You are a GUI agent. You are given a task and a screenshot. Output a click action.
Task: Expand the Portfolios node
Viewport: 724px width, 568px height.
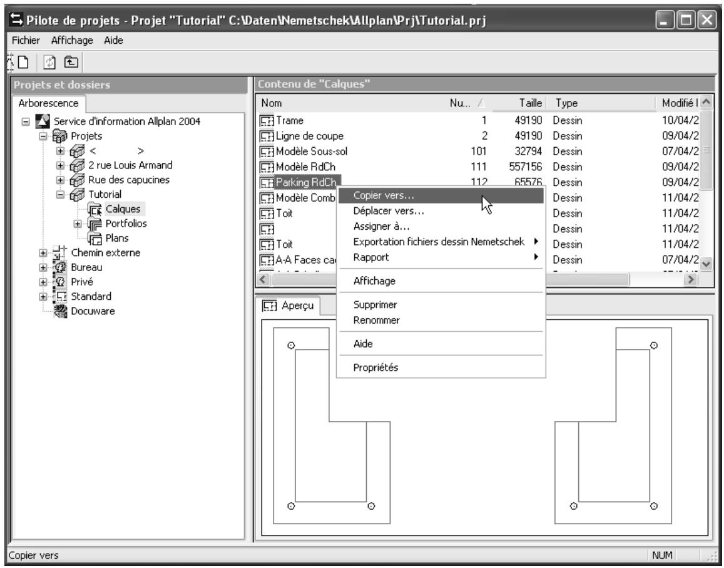point(78,224)
